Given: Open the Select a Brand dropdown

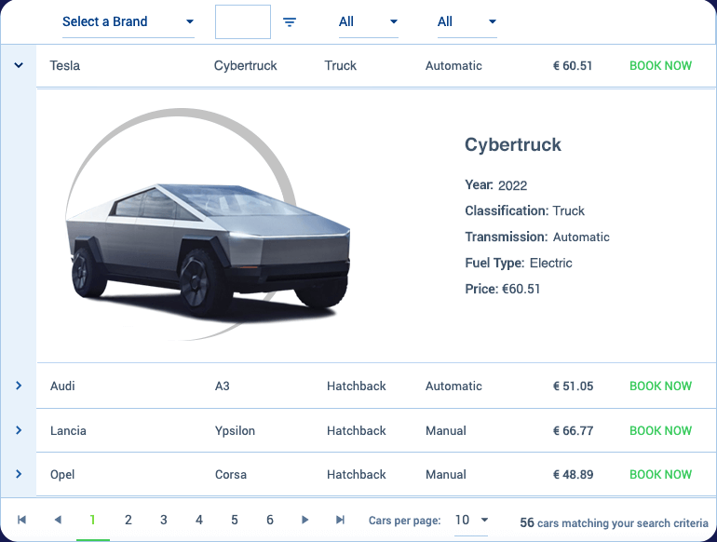Looking at the screenshot, I should click(x=129, y=22).
